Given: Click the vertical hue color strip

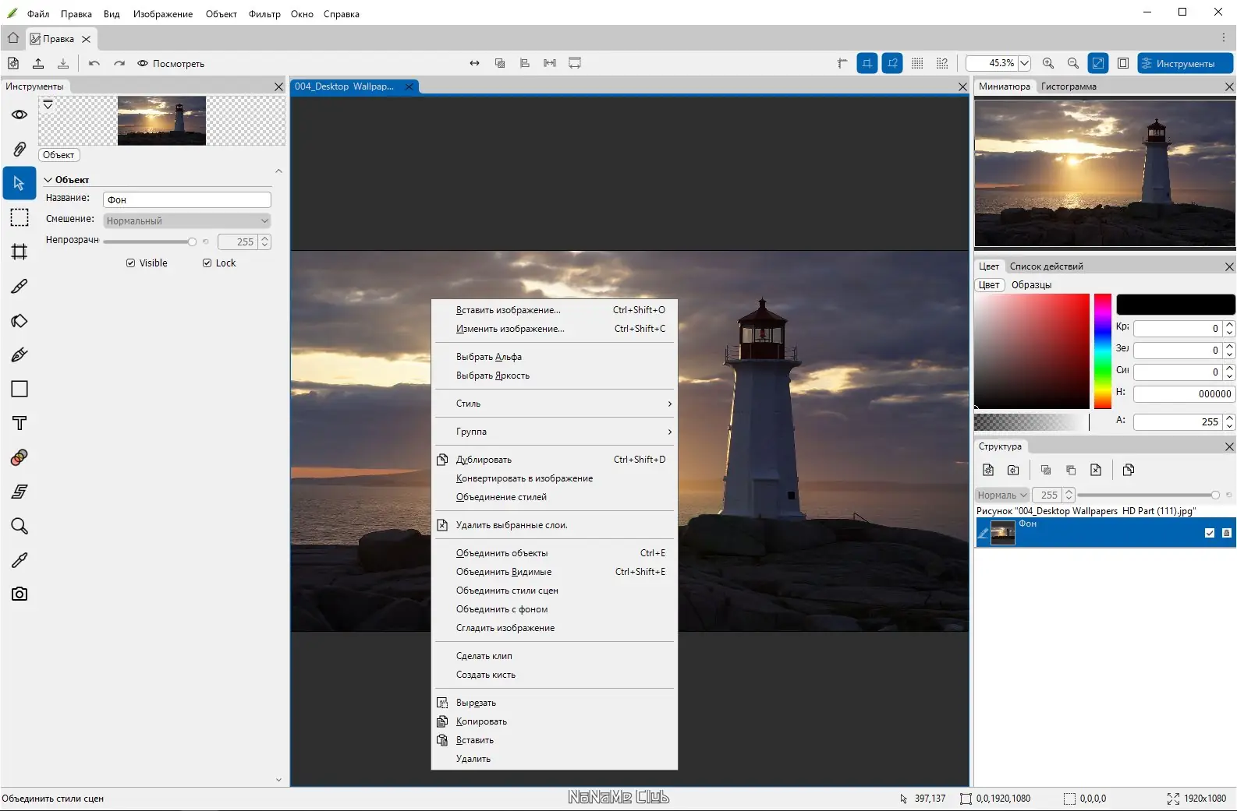Looking at the screenshot, I should 1102,351.
